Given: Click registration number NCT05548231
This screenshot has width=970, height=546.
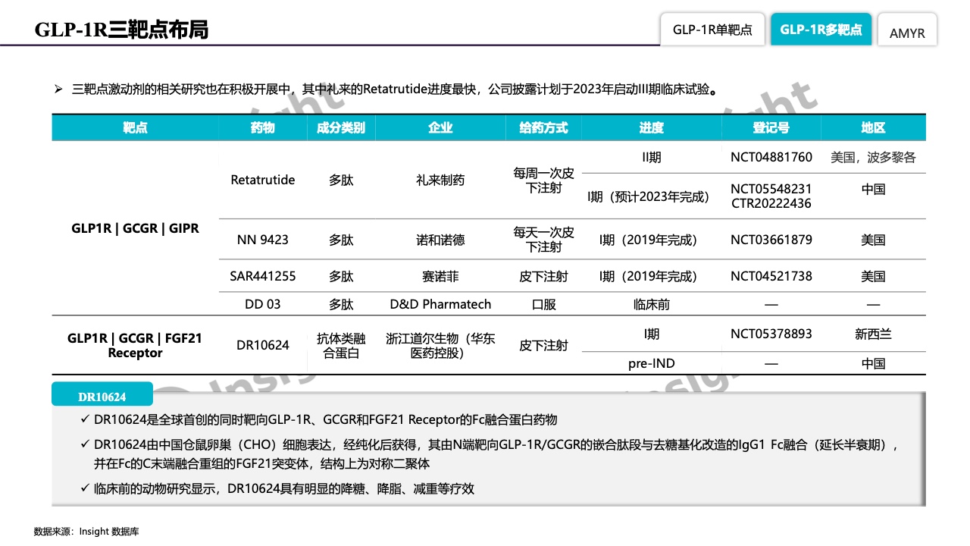Looking at the screenshot, I should coord(771,189).
